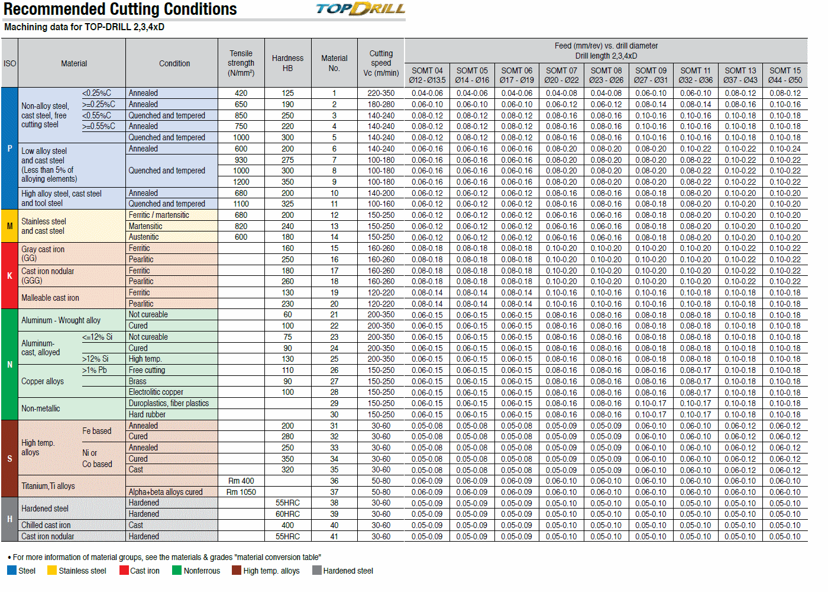
Task: Select the Cutting speed Vc column header
Action: pyautogui.click(x=381, y=63)
